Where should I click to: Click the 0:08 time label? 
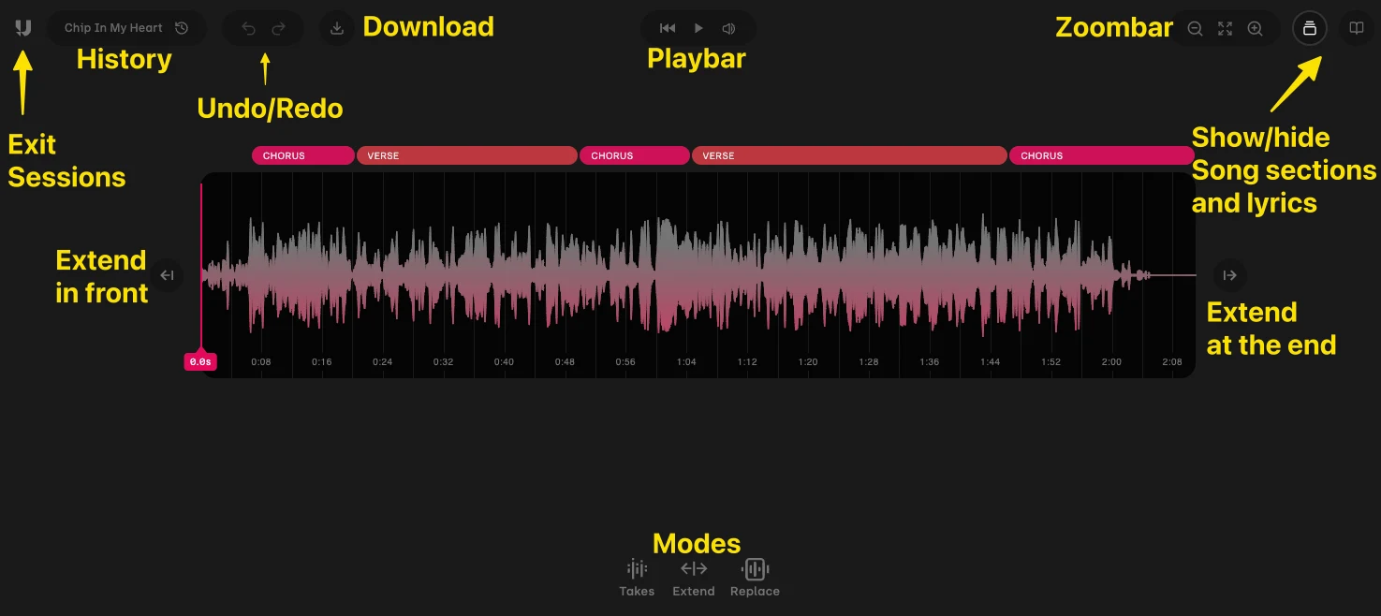coord(261,362)
